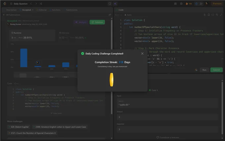Click the debugger icon next to Run
The height and width of the screenshot is (141, 225).
coord(196,70)
